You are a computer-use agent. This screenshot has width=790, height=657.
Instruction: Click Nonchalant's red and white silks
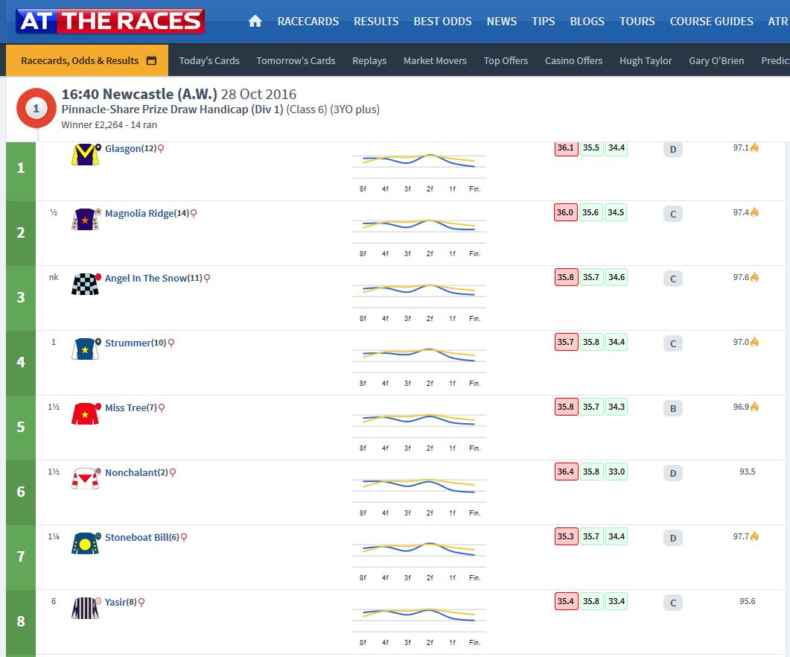[85, 478]
